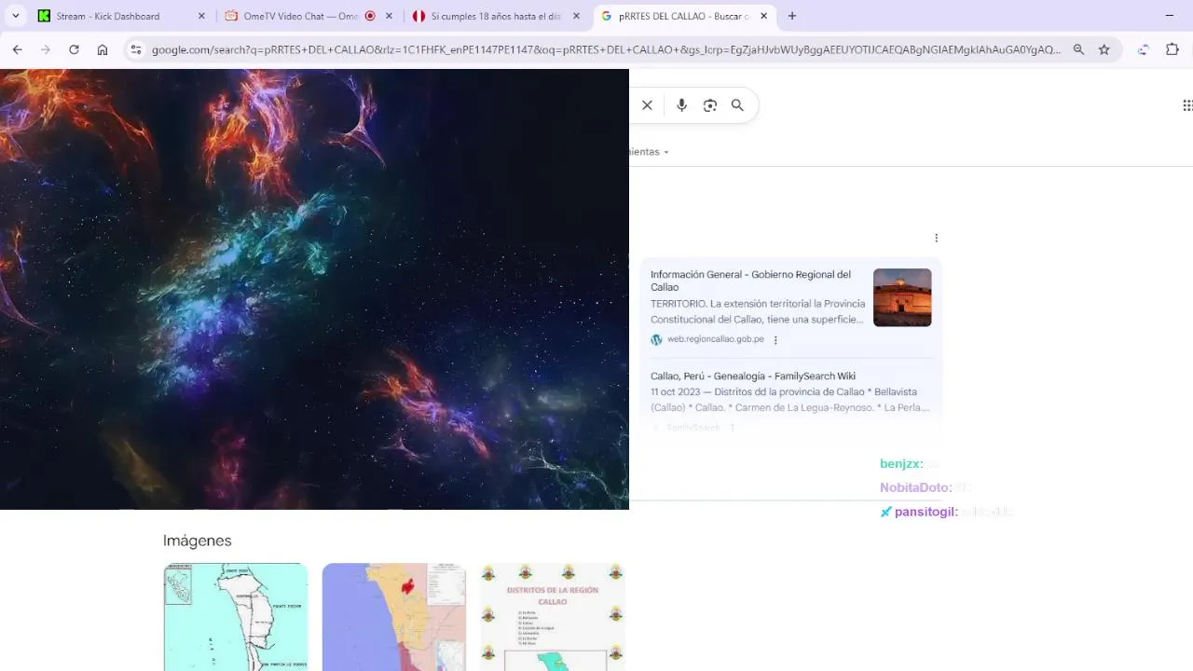The height and width of the screenshot is (671, 1193).
Task: Reload the current page
Action: (x=74, y=49)
